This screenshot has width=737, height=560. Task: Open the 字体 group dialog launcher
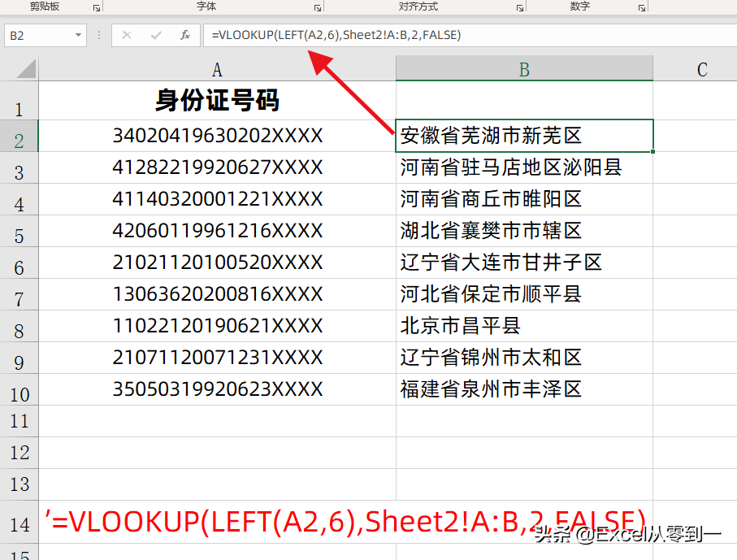317,8
